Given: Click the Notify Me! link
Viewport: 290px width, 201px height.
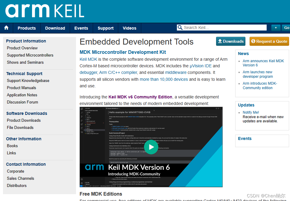Looking at the screenshot, I should [x=250, y=112].
